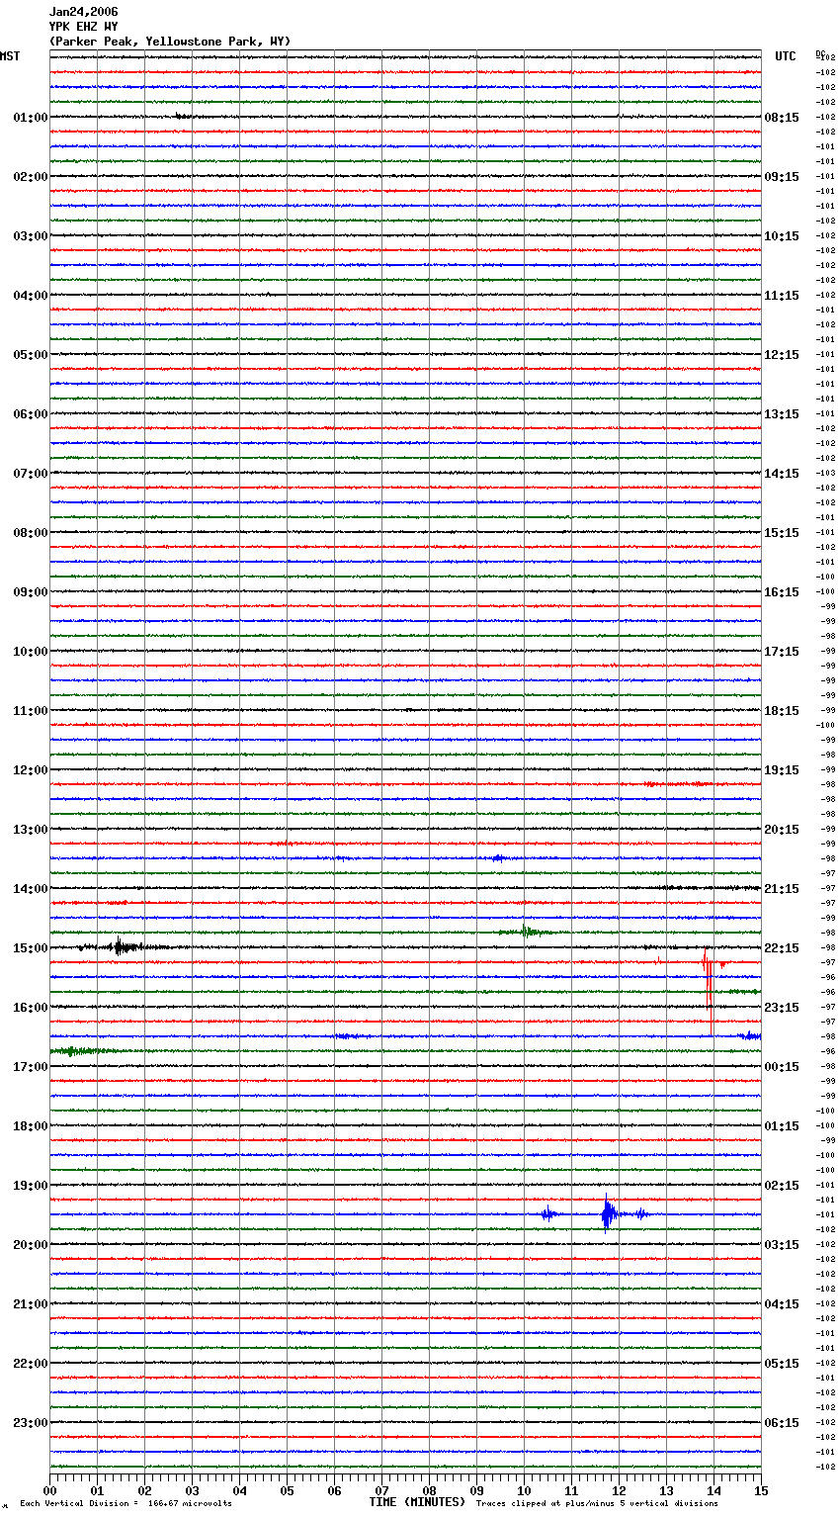
Task: Select the 09:00 MST row label
Action: tap(30, 592)
